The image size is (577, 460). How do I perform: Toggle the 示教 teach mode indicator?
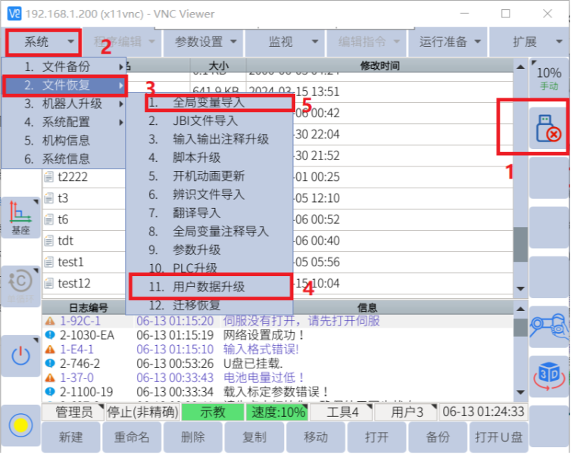[x=213, y=412]
